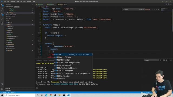Screen dimensions: 173x97
Task: Toggle Find in Selection in the find widget
Action: pyautogui.click(x=157, y=9)
